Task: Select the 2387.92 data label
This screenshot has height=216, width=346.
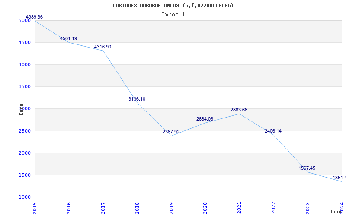Action: point(171,132)
